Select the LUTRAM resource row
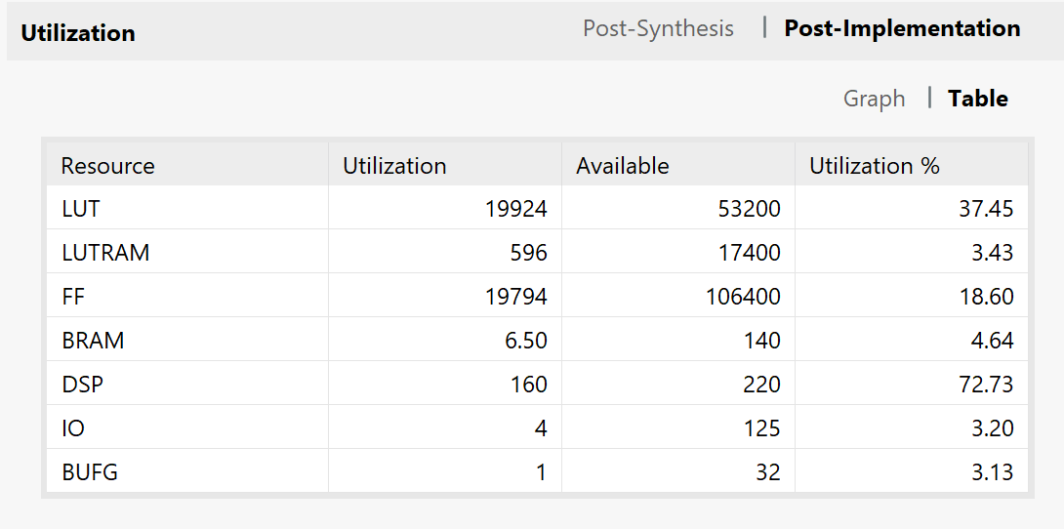1064x529 pixels. [x=105, y=253]
